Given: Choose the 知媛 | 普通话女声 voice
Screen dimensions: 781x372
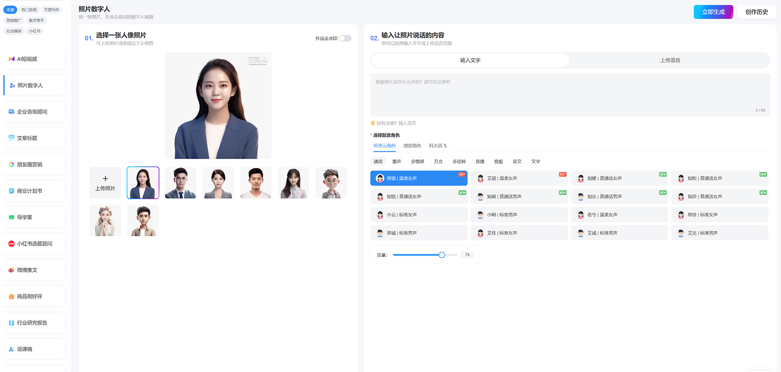Looking at the screenshot, I should pos(619,178).
